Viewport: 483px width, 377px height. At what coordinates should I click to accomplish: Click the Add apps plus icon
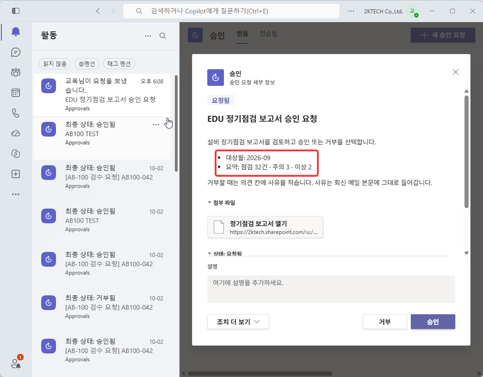point(16,174)
